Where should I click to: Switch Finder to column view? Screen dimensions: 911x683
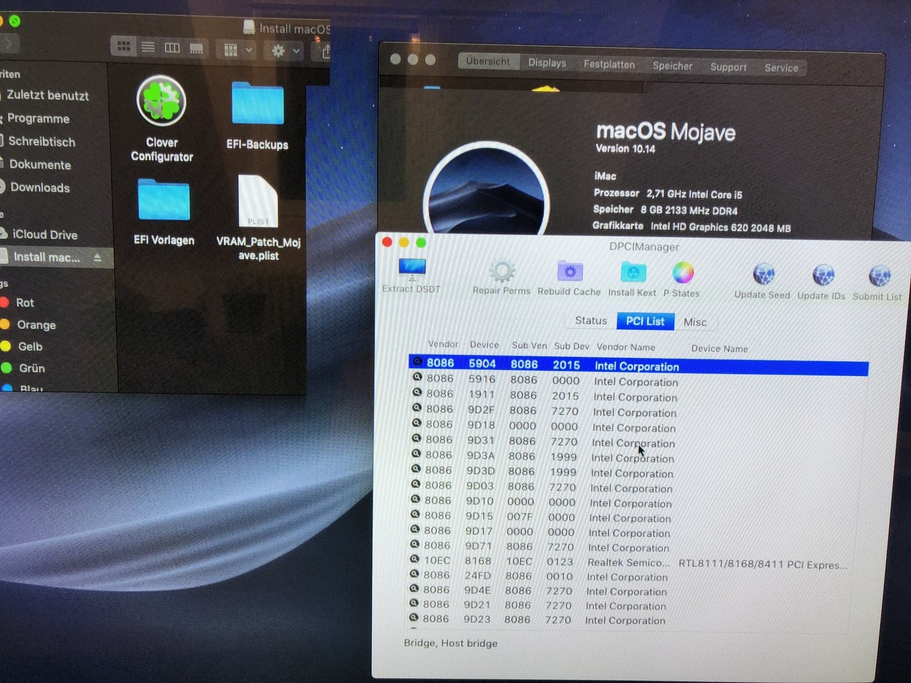point(172,48)
